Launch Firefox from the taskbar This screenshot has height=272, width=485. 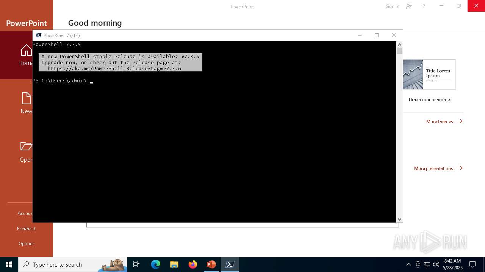click(x=193, y=264)
